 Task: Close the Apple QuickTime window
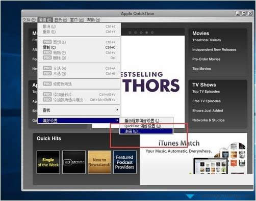(x=250, y=13)
